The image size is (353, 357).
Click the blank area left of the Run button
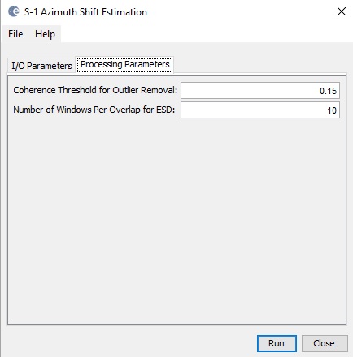point(130,343)
